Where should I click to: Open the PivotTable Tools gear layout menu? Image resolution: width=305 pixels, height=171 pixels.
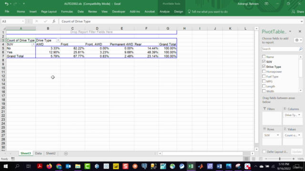(298, 40)
